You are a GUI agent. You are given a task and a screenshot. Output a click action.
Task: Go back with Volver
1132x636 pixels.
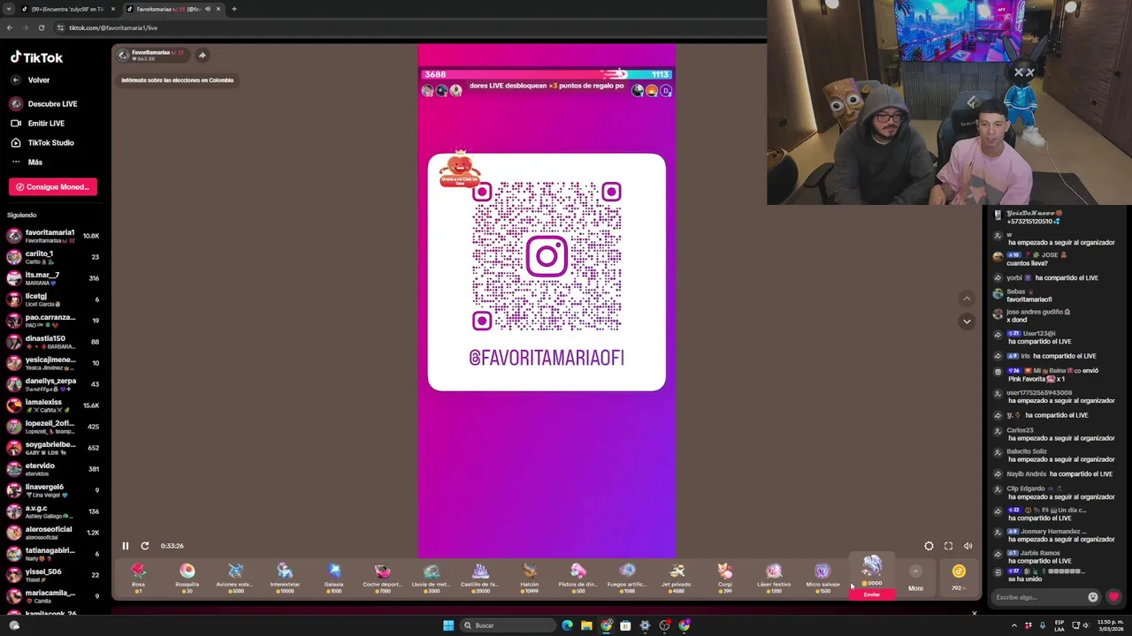pos(30,80)
